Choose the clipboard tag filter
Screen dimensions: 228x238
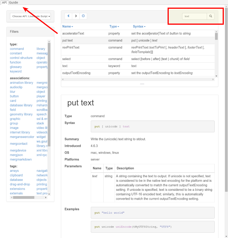tap(16, 175)
